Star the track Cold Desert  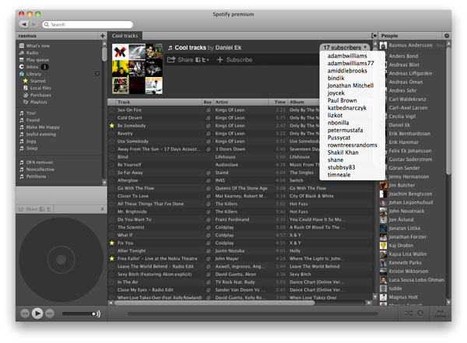(x=112, y=117)
